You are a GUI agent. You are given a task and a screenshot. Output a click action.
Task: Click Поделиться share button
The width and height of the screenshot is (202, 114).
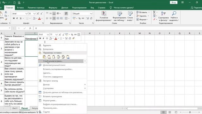[196, 8]
